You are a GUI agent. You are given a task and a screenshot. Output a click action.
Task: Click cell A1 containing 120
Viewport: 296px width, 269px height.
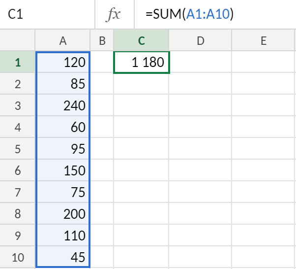[62, 62]
